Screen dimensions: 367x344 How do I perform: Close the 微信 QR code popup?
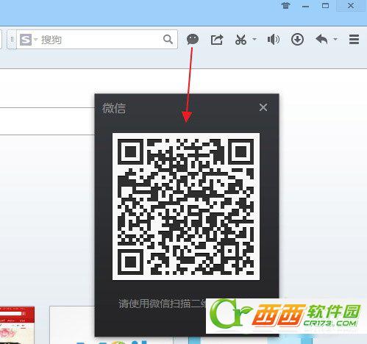point(263,107)
